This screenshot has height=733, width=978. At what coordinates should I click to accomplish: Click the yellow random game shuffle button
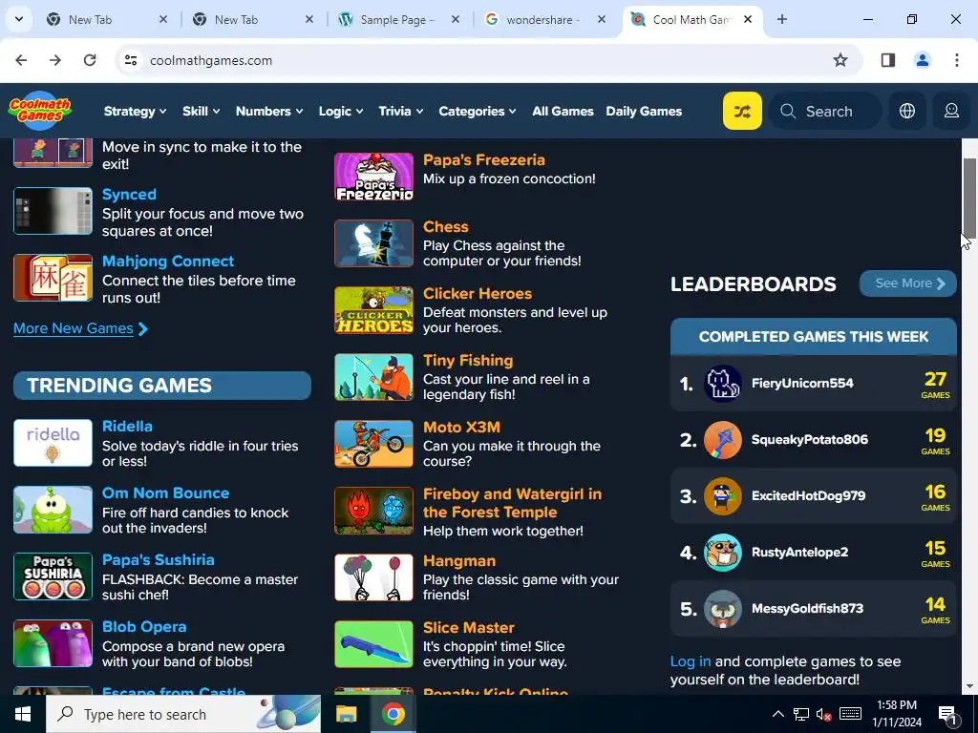click(x=741, y=111)
